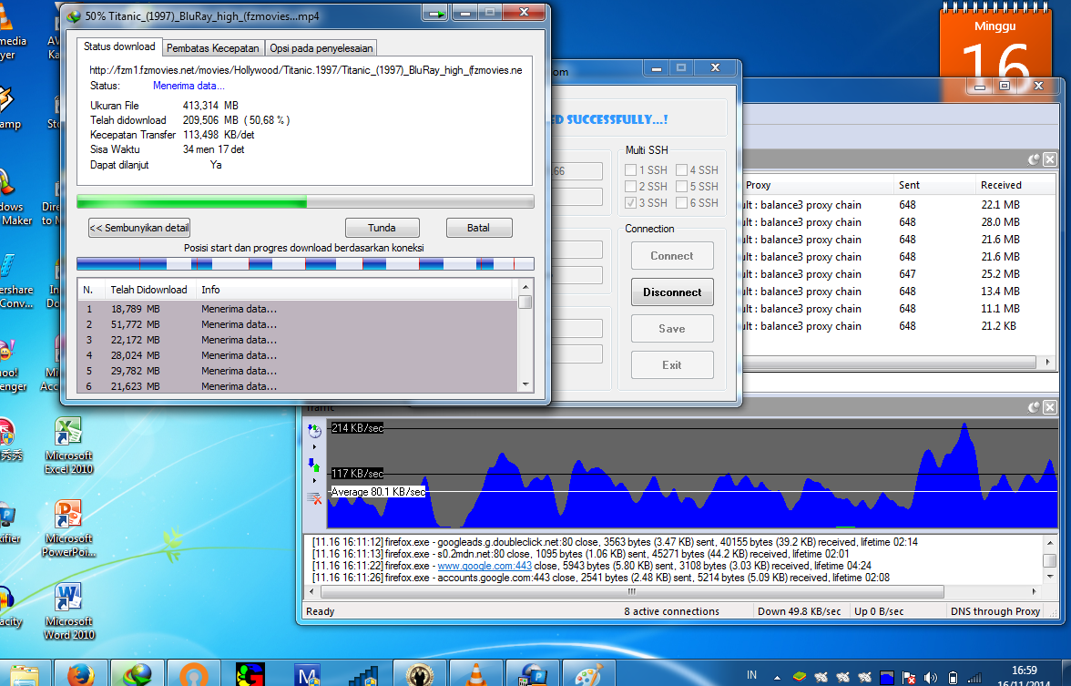
Task: Open Windows Explorer folder icon in the taskbar
Action: (x=25, y=675)
